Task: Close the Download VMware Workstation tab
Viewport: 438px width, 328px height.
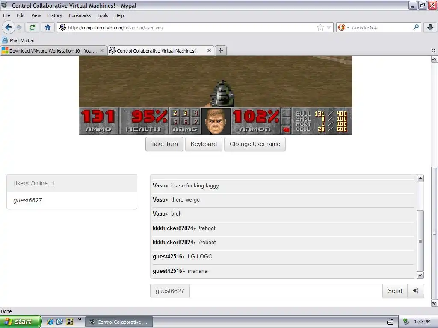Action: 102,50
